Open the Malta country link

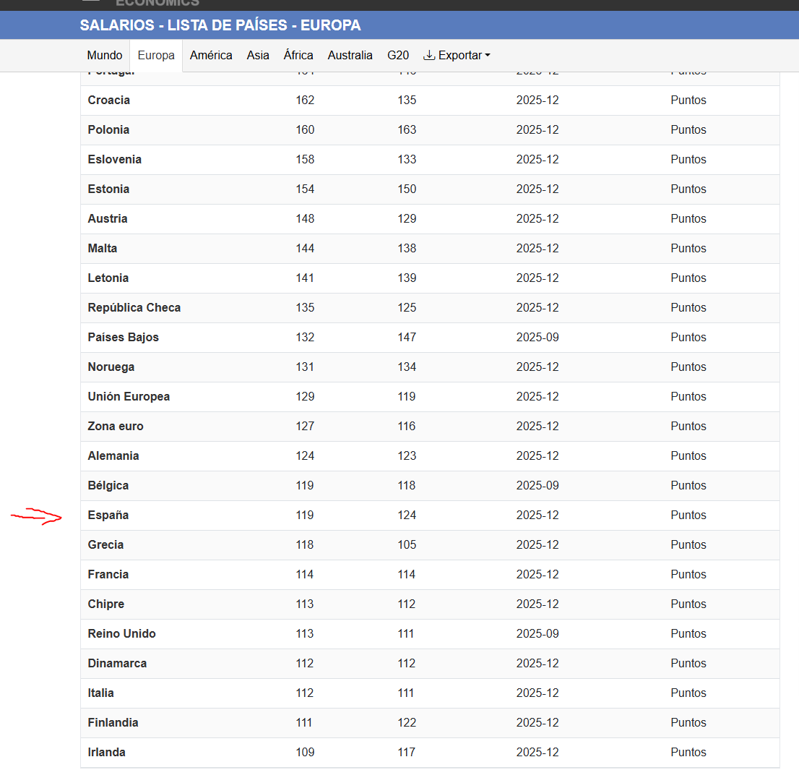tap(103, 248)
